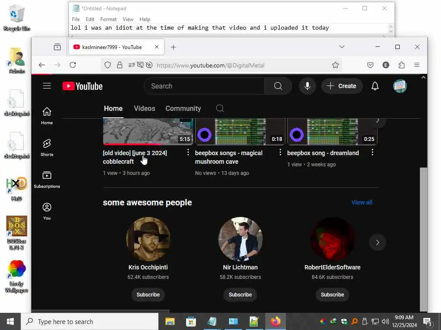Show site security padlock info

tap(120, 65)
